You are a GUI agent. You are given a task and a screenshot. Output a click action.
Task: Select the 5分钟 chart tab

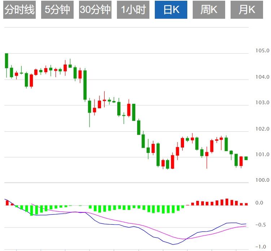[x=57, y=10]
